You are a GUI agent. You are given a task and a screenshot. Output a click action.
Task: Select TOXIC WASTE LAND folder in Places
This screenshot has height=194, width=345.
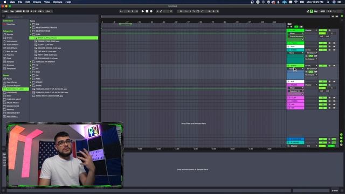tap(16, 89)
